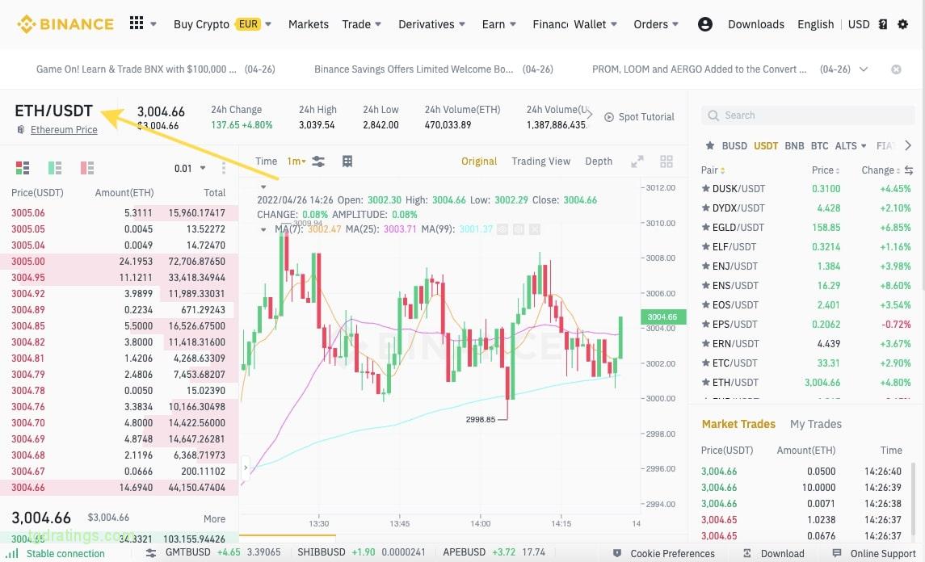The height and width of the screenshot is (562, 925).
Task: Open the MA indicator settings icon
Action: (519, 229)
